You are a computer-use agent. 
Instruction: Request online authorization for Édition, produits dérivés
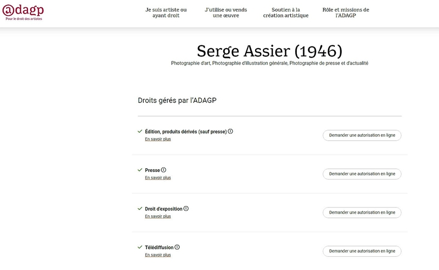click(x=362, y=135)
